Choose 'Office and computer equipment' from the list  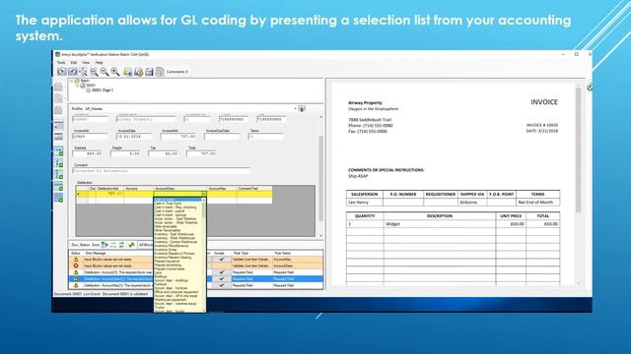pyautogui.click(x=176, y=292)
